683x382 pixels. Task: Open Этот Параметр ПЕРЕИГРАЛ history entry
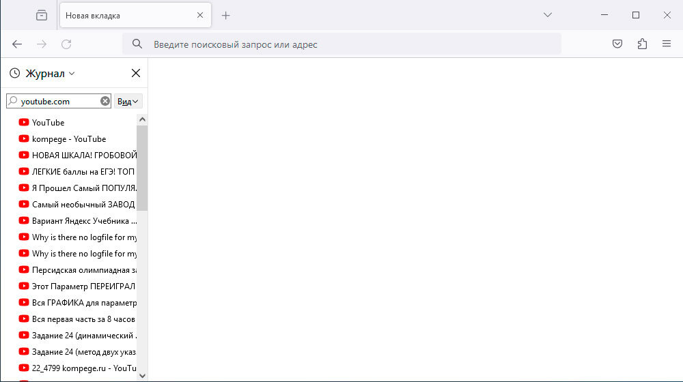tap(78, 286)
